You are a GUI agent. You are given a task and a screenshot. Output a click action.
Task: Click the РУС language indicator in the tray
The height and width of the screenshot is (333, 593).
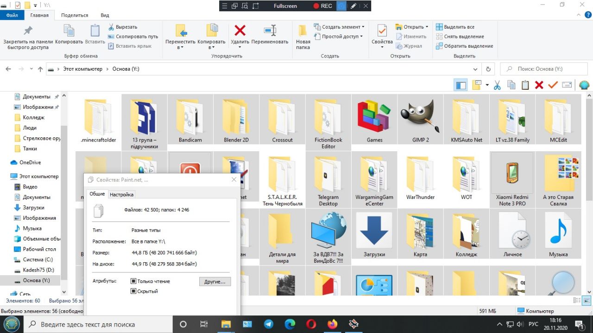click(x=533, y=324)
